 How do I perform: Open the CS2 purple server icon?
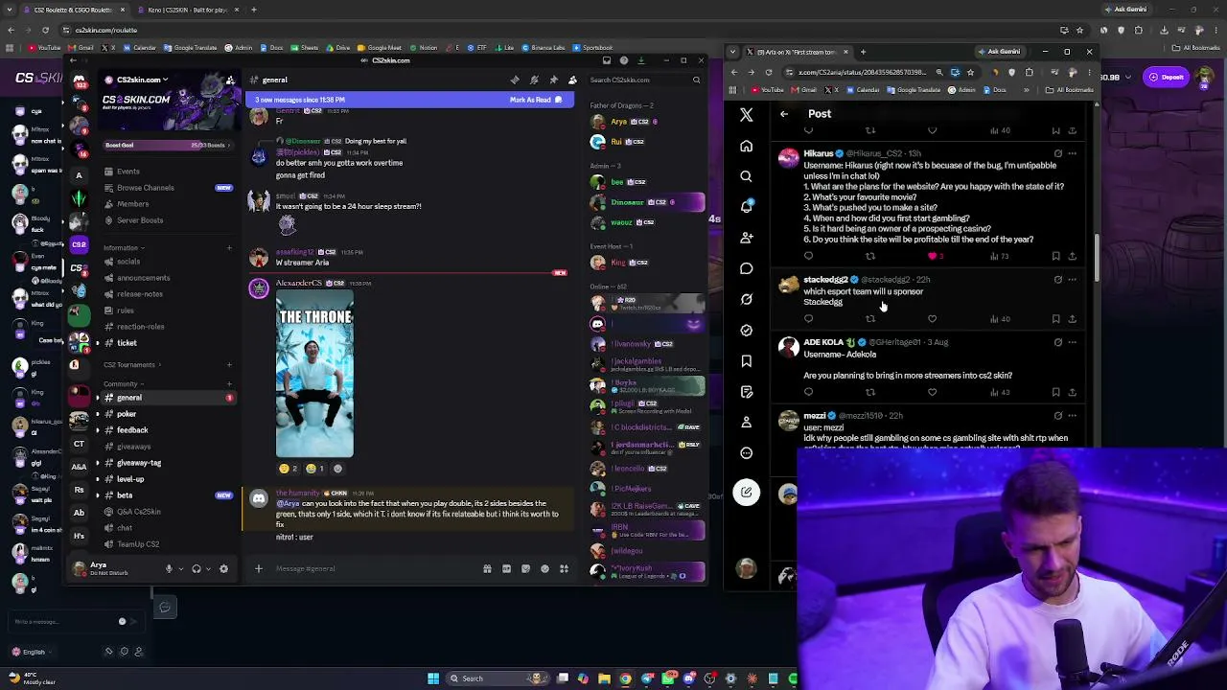coord(79,244)
